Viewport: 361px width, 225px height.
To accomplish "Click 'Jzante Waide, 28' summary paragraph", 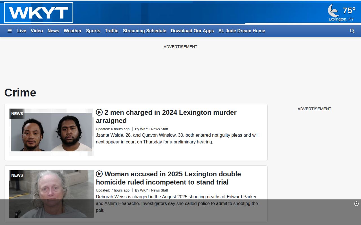I will click(177, 138).
